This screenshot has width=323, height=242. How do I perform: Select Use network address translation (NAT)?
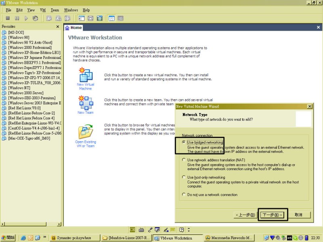184,160
